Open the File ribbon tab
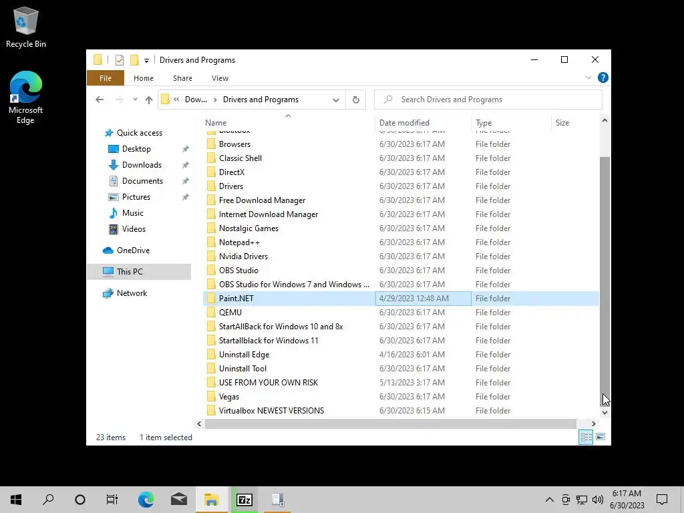This screenshot has height=513, width=684. click(x=106, y=78)
